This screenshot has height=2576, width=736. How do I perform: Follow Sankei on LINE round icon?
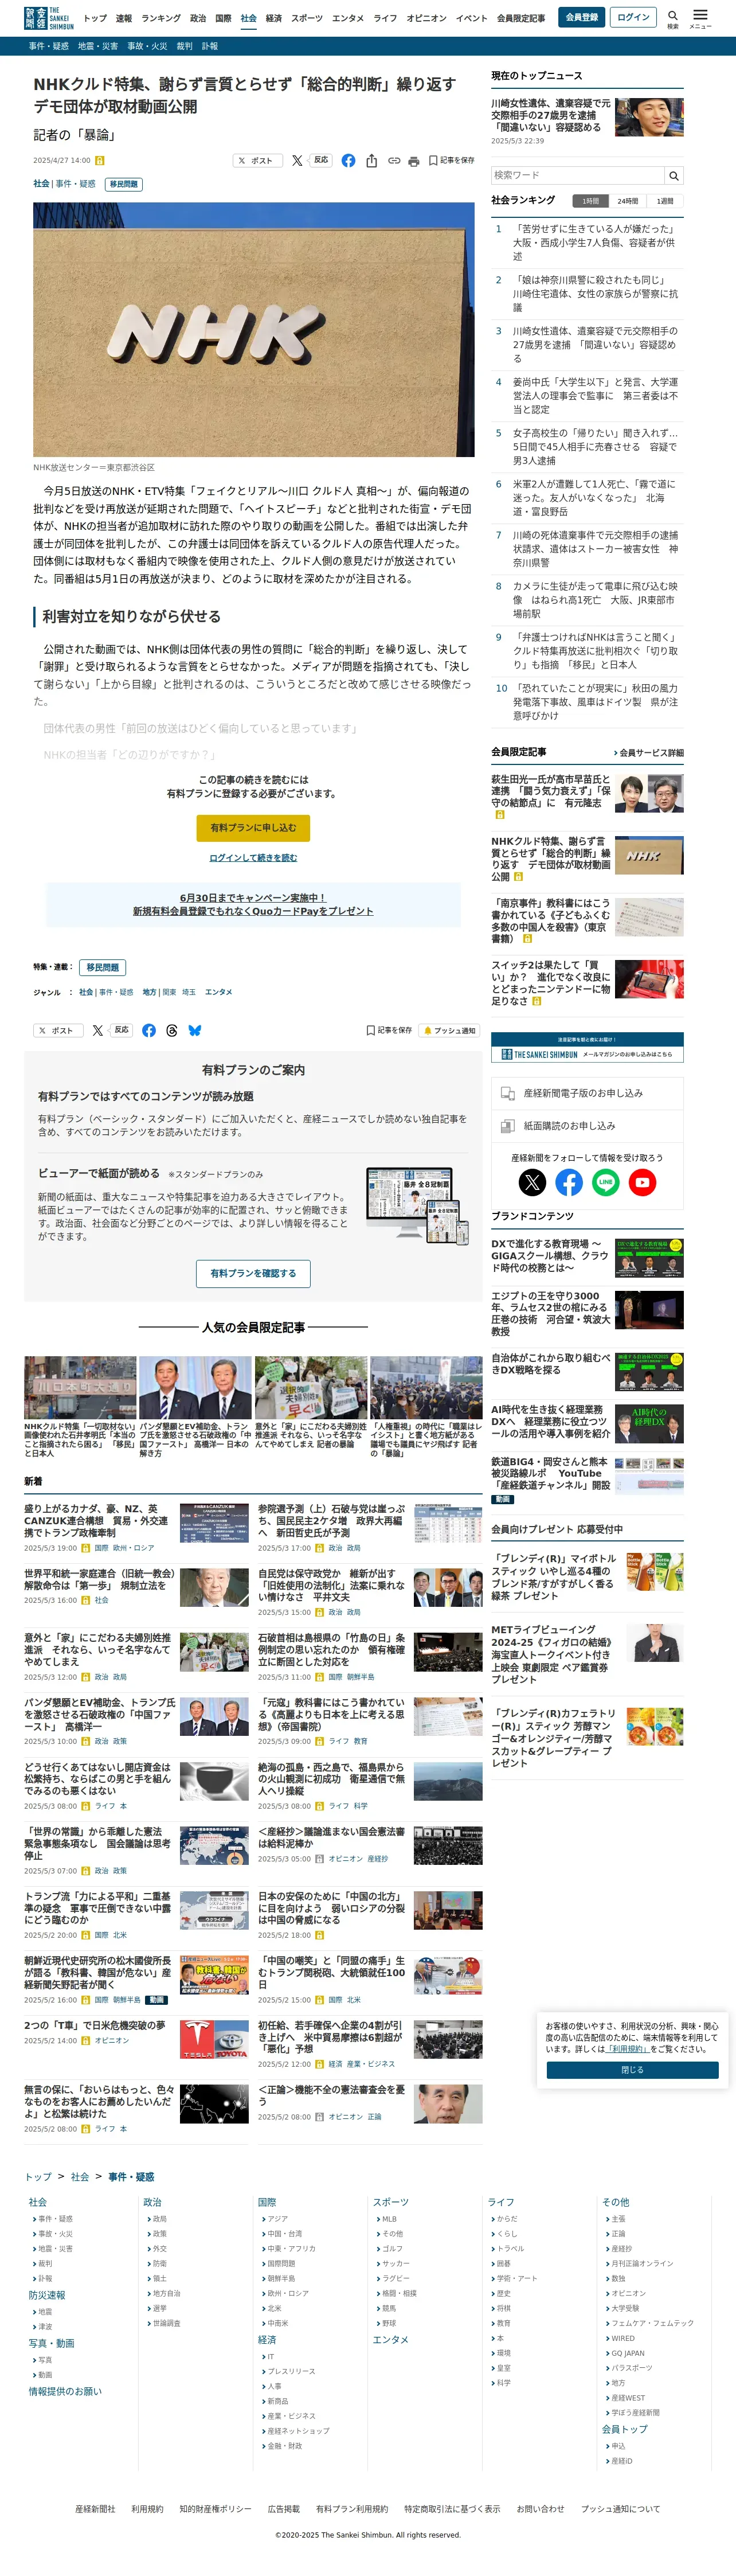click(x=606, y=1182)
